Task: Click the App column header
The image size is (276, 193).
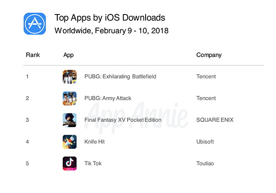Action: [68, 55]
